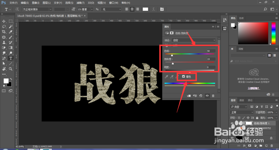Screen dimensions: 279x150
Task: Select the Path Selection tool
Action: pos(4,63)
